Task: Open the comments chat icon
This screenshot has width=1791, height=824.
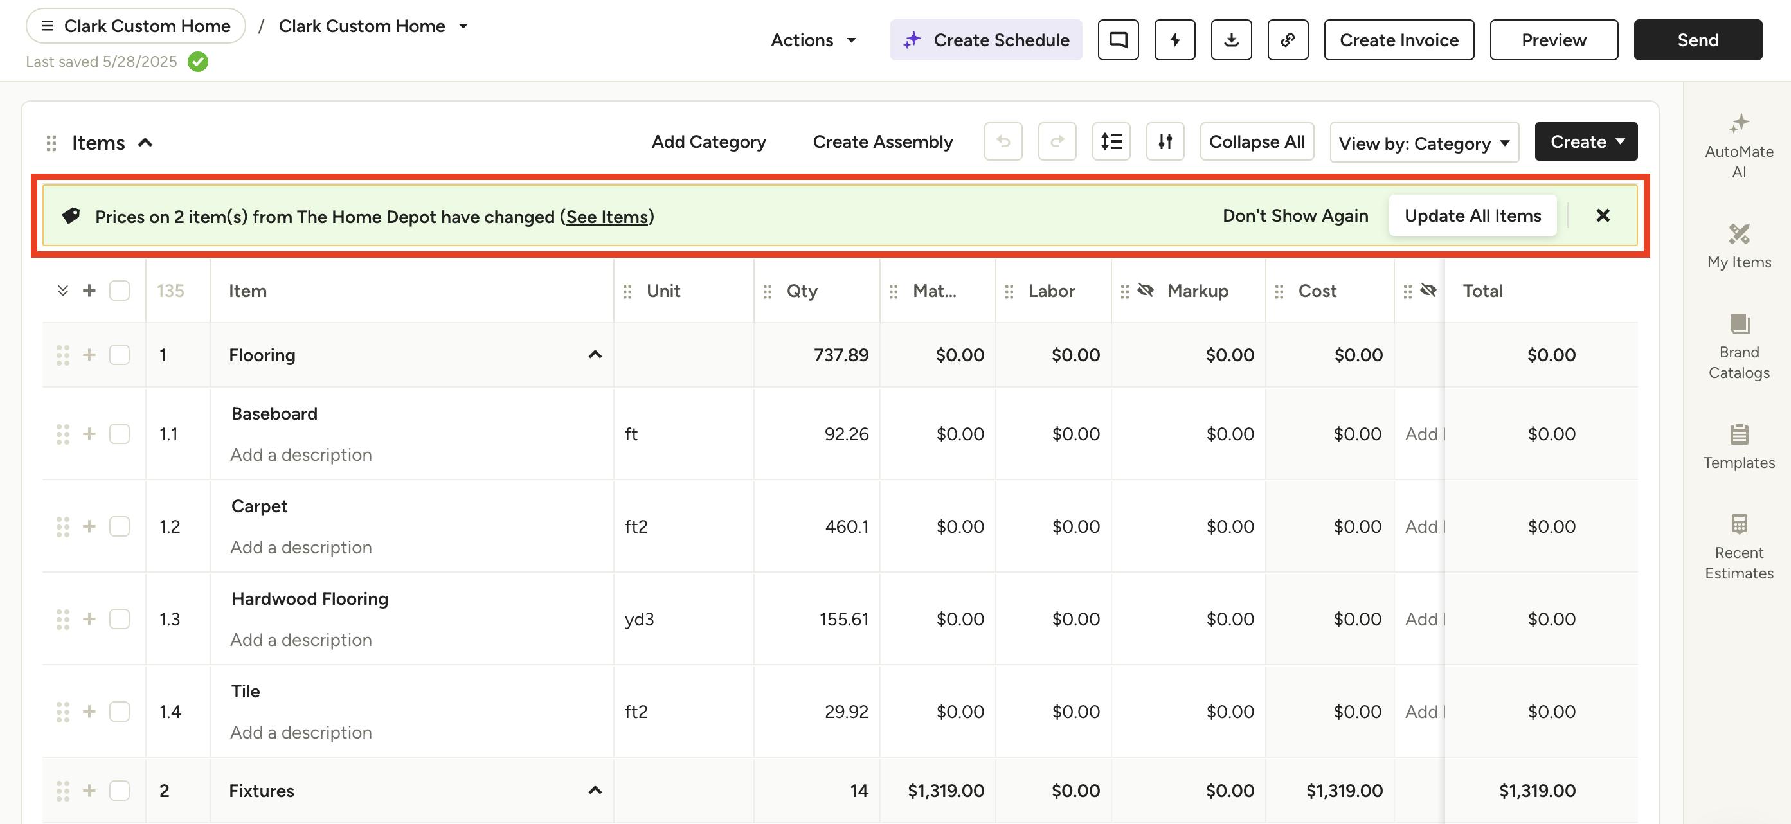Action: click(1118, 40)
